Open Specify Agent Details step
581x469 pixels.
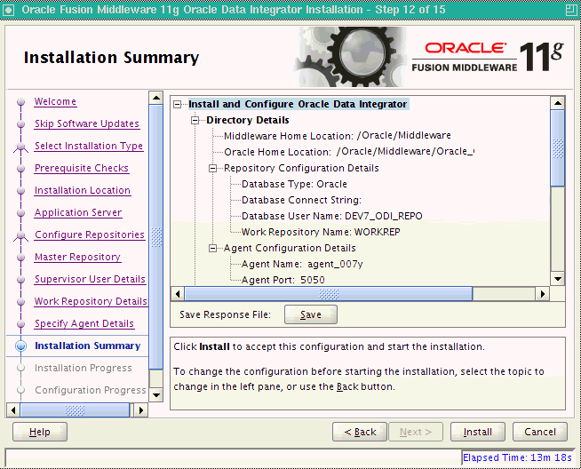click(x=84, y=324)
